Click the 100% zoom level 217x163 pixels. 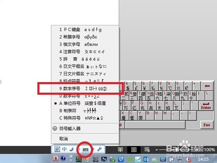pos(209,150)
